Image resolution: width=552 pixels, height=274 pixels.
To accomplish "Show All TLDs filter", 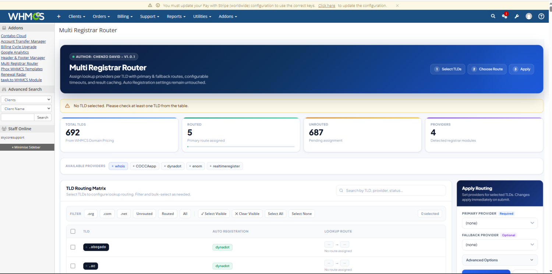I will point(185,214).
